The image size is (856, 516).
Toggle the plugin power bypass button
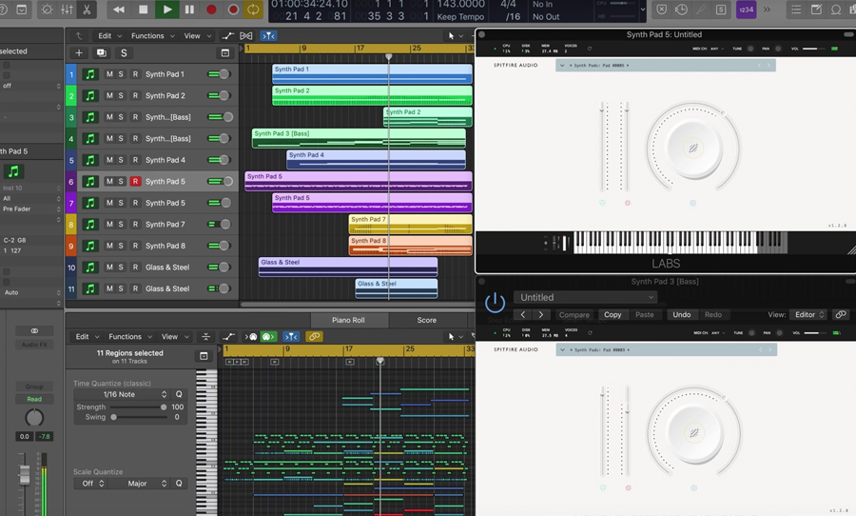click(x=495, y=303)
